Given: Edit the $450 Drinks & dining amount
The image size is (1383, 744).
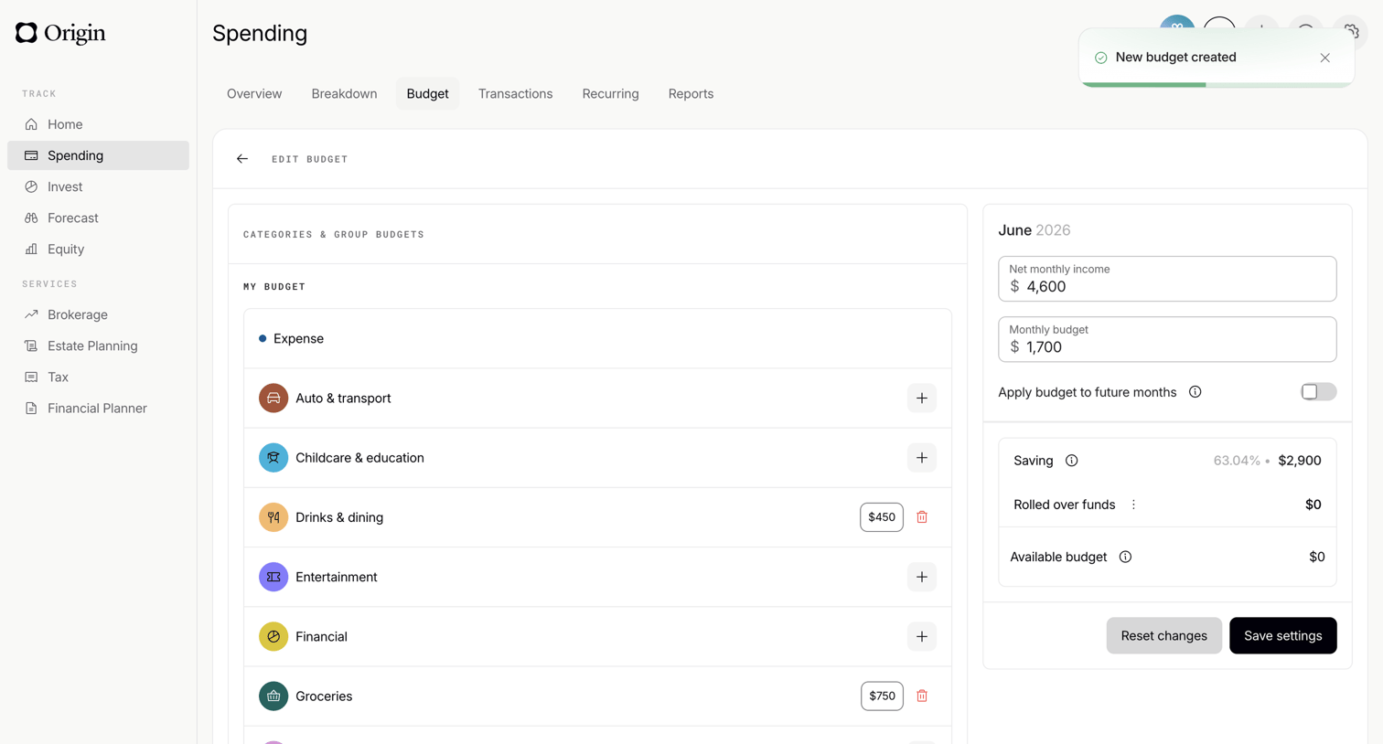Looking at the screenshot, I should (882, 517).
